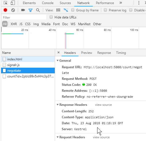Collapse the General section

click(x=57, y=61)
